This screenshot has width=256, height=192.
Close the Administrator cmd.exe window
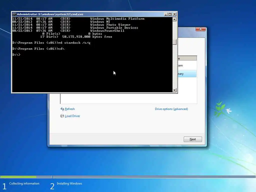(174, 14)
